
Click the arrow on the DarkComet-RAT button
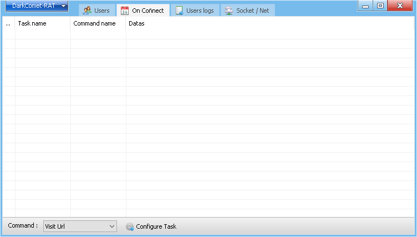click(64, 6)
